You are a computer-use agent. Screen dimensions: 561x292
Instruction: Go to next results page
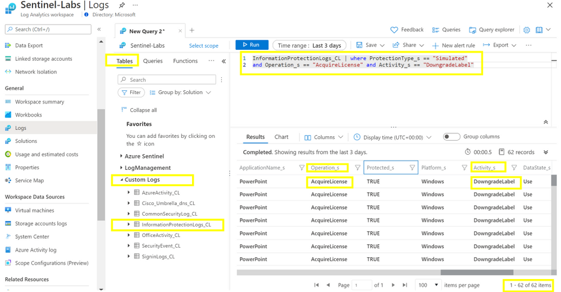coord(393,285)
